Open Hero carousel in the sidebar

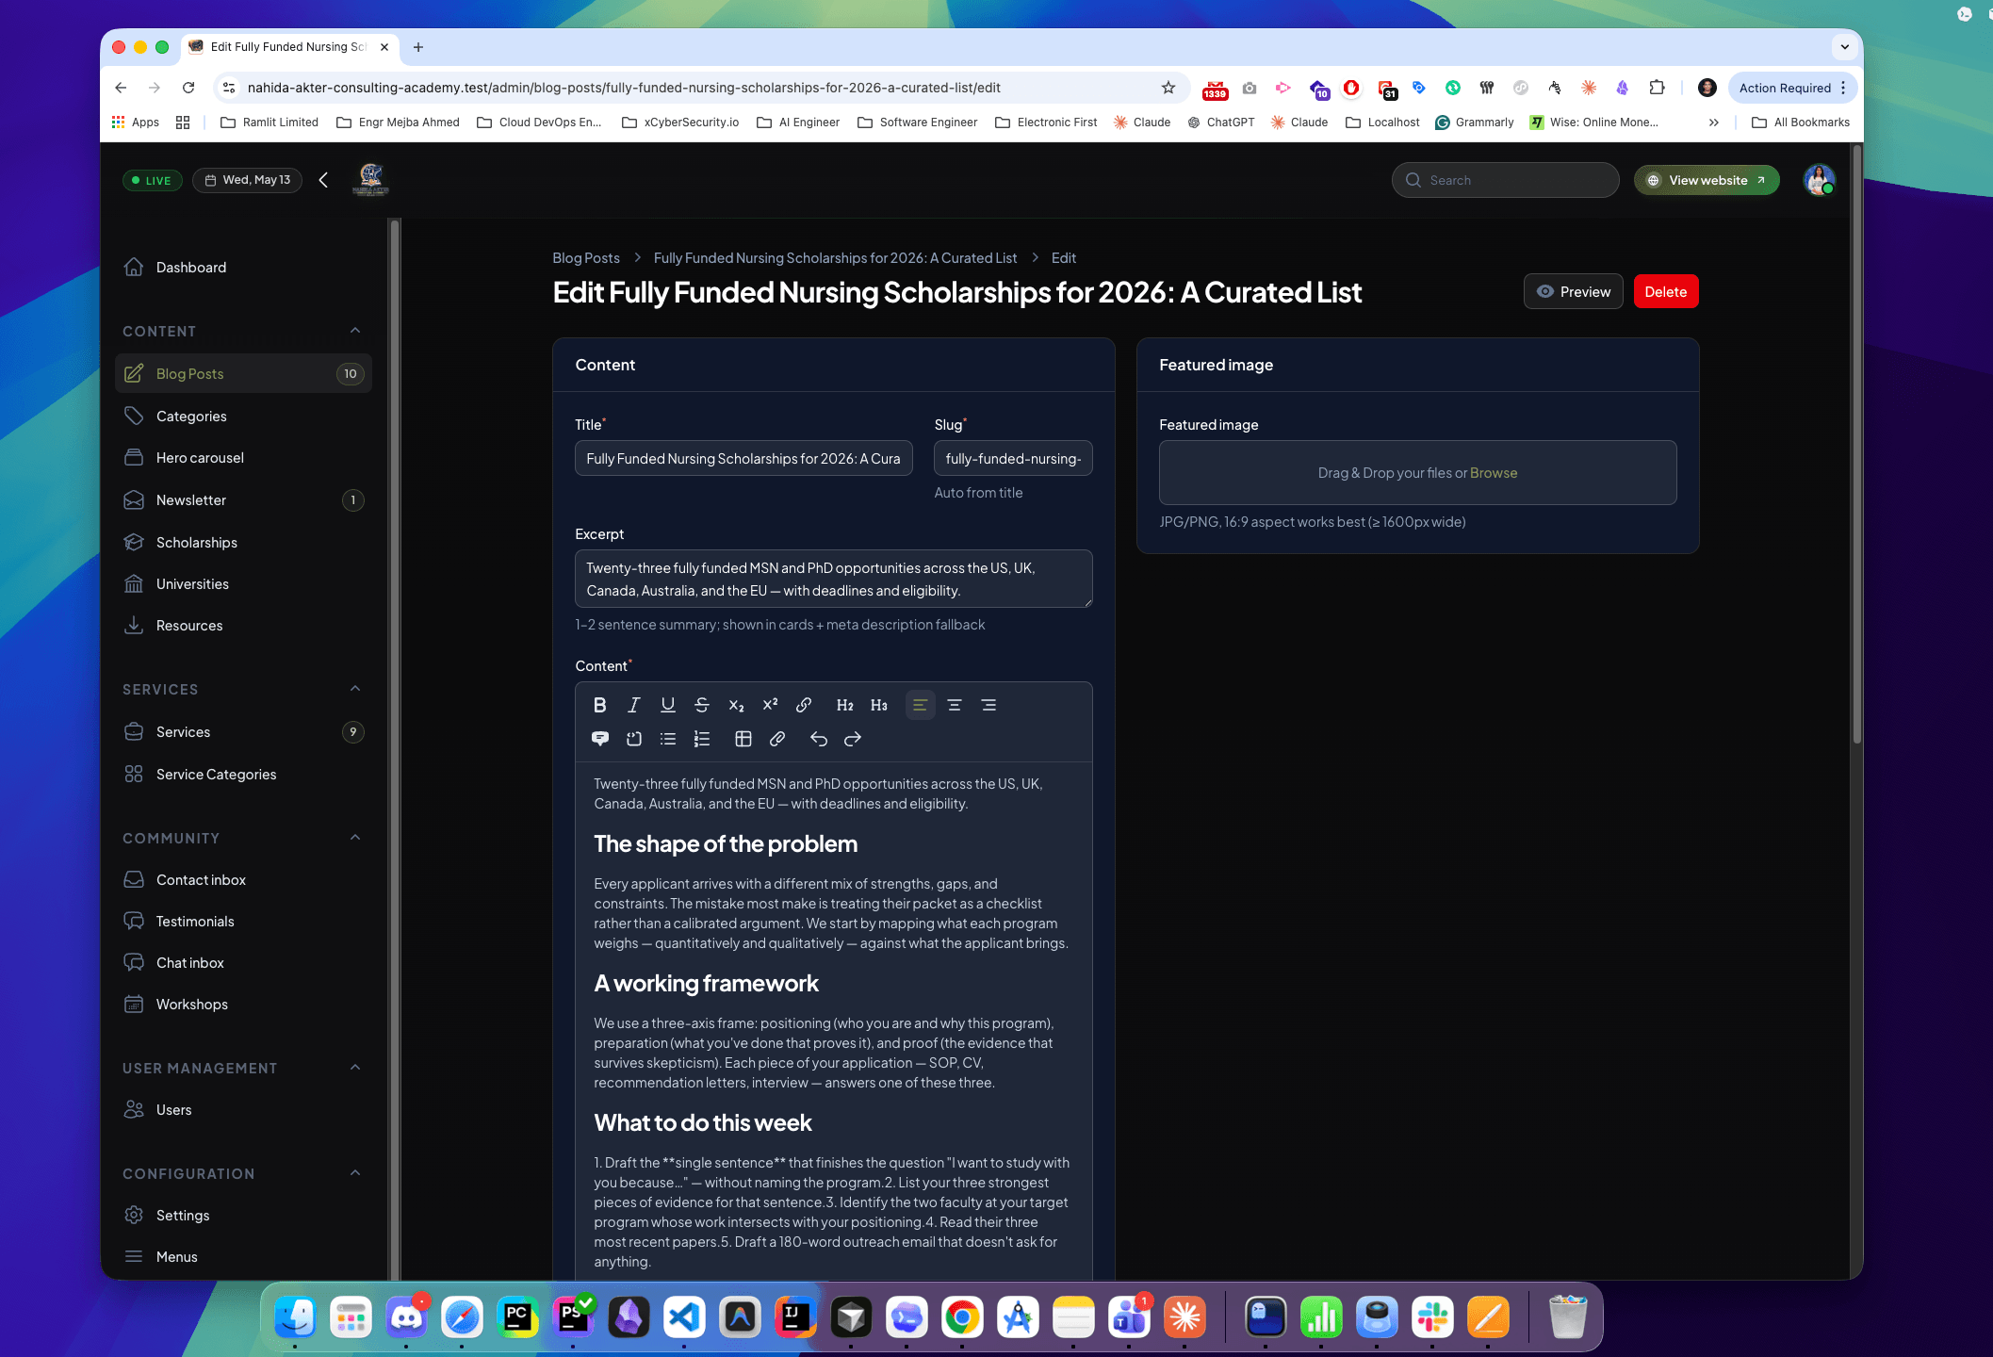click(x=243, y=458)
